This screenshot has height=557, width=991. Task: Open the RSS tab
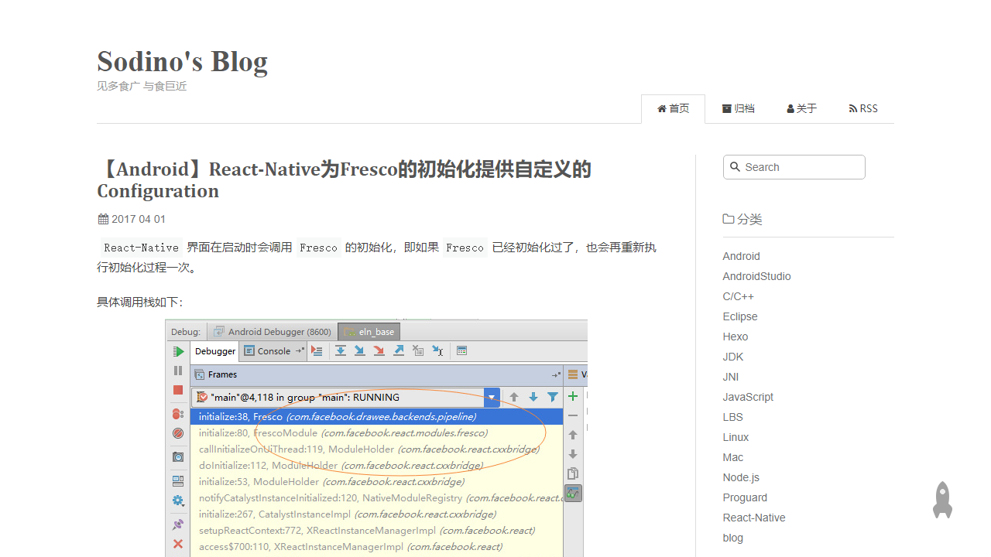(x=863, y=108)
